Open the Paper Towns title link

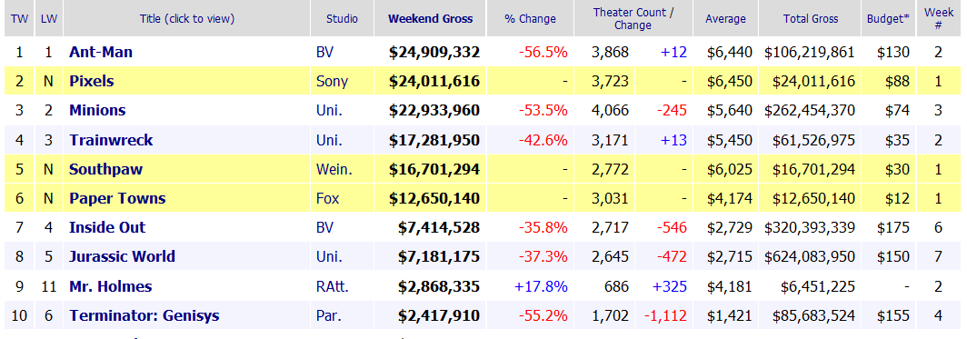pyautogui.click(x=117, y=198)
